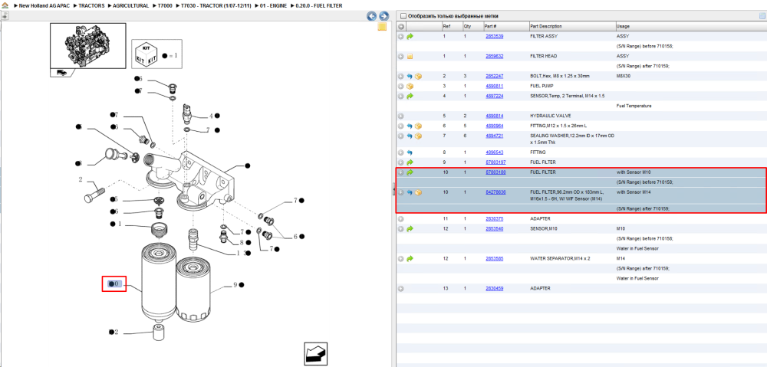Add part 2853539 FILTER ASSY with plus icon
Viewport: 767px width, 367px height.
click(400, 36)
